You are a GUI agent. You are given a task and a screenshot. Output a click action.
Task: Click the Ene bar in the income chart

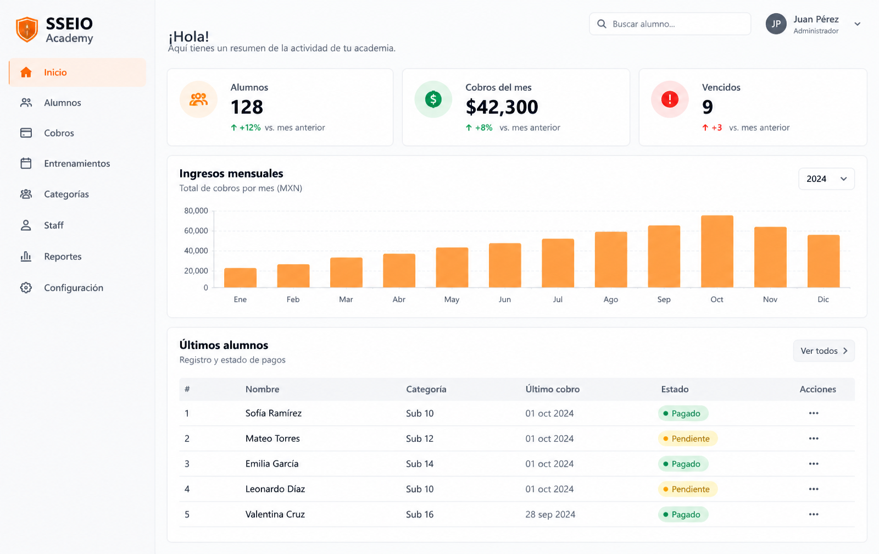[x=240, y=278]
